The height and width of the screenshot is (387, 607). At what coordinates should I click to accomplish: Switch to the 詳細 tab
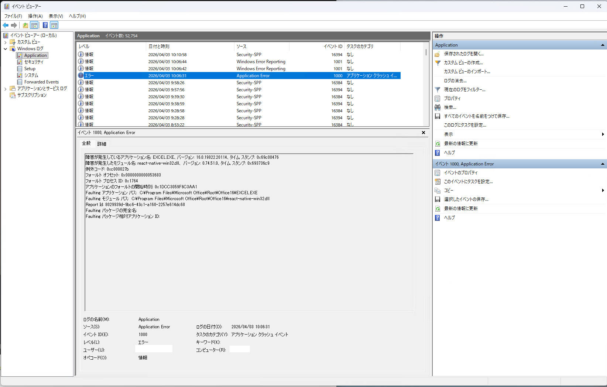pos(102,144)
